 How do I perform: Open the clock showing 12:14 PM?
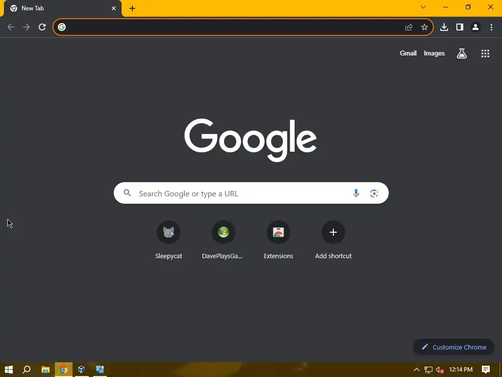[461, 370]
